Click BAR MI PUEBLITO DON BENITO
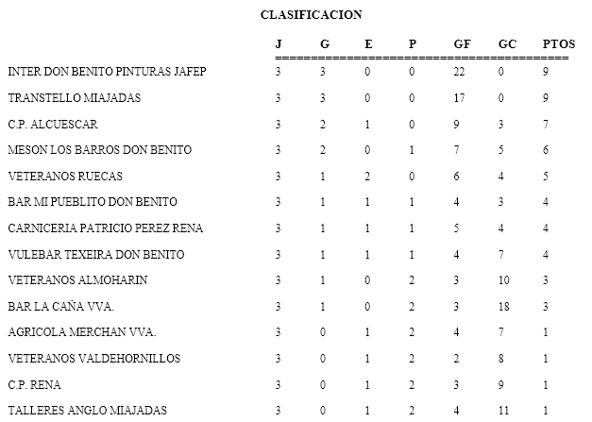Screen dimensions: 592x422 (x=93, y=202)
